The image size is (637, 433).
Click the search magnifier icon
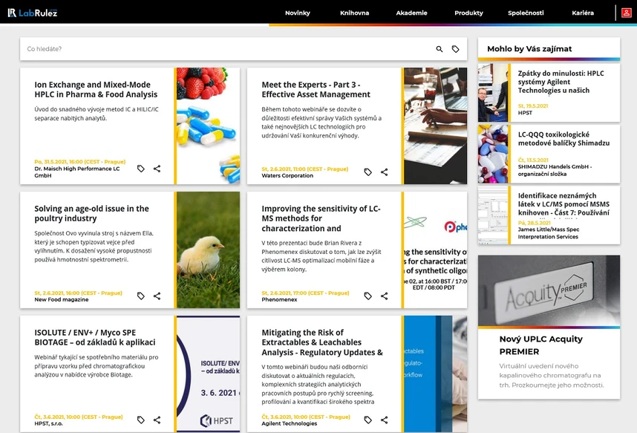440,49
